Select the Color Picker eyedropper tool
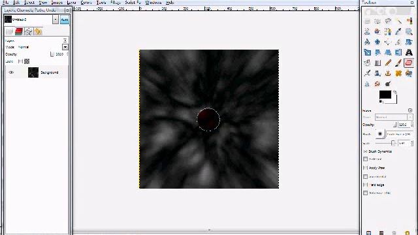The width and height of the screenshot is (418, 235). point(398,31)
